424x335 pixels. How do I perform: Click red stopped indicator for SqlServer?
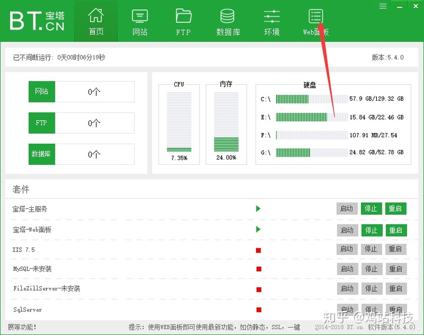(x=259, y=310)
